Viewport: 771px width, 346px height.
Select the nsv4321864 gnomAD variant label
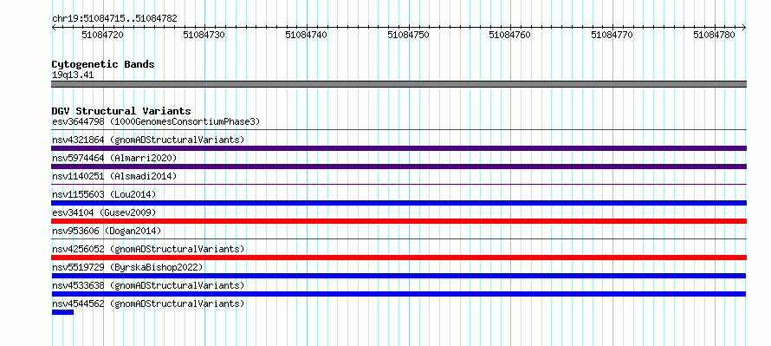pyautogui.click(x=148, y=140)
